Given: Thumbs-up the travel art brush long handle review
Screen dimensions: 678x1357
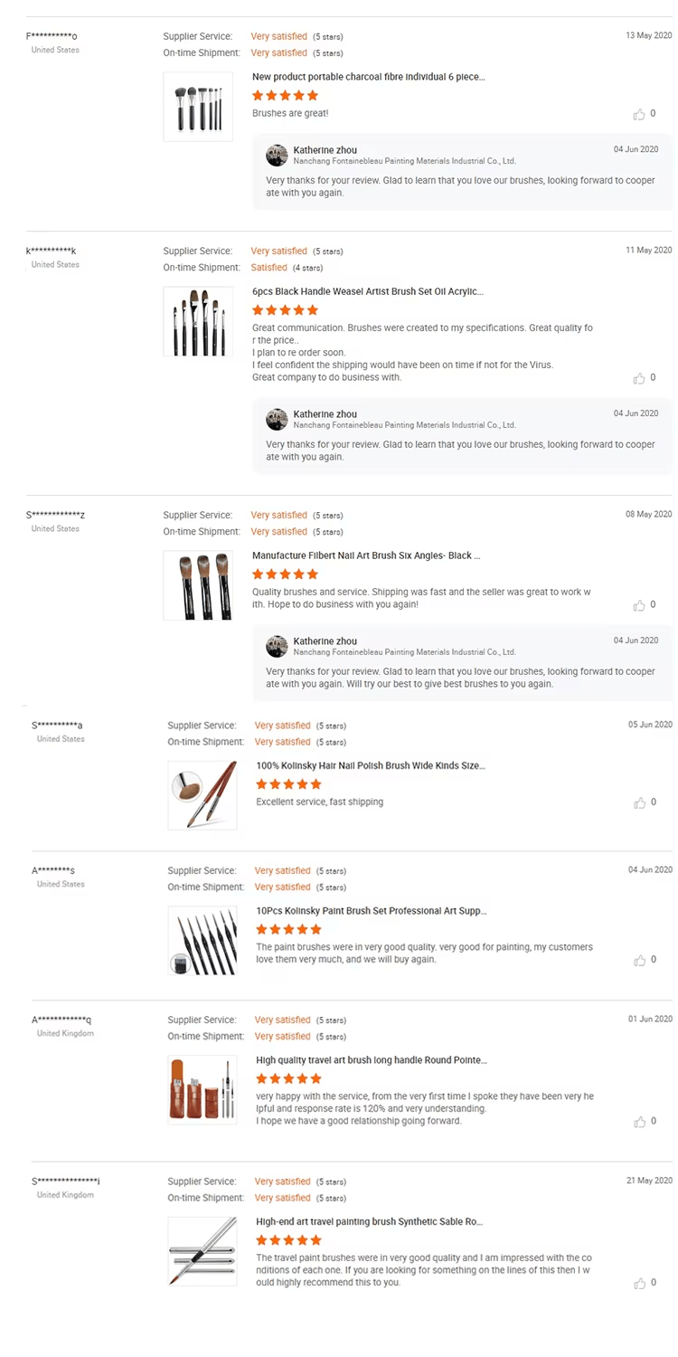Looking at the screenshot, I should coord(639,1122).
